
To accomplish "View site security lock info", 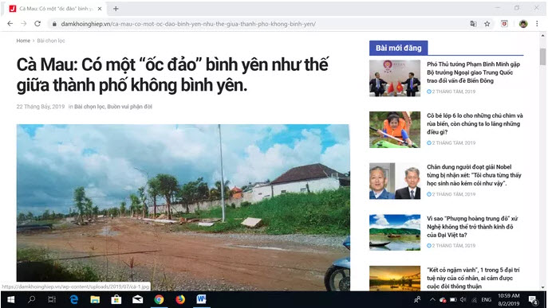I will tap(54, 24).
